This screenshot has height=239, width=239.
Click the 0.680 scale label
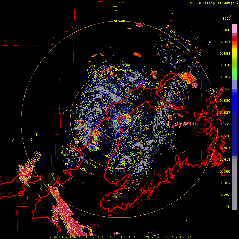coord(225,101)
